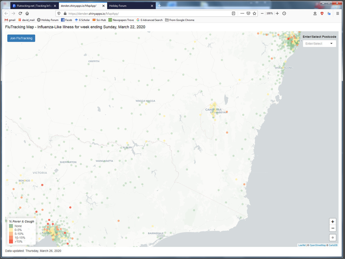The image size is (345, 259).
Task: Switch to the Flutracking.net tab
Action: (32, 6)
